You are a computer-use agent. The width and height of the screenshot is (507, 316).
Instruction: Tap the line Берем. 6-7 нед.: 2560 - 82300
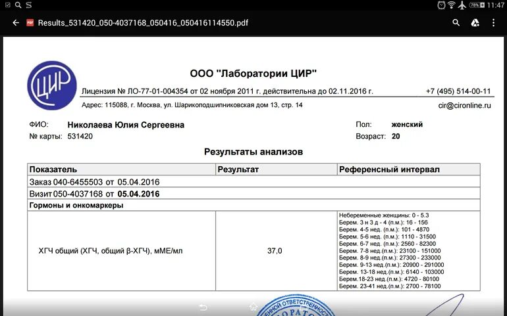click(x=387, y=244)
